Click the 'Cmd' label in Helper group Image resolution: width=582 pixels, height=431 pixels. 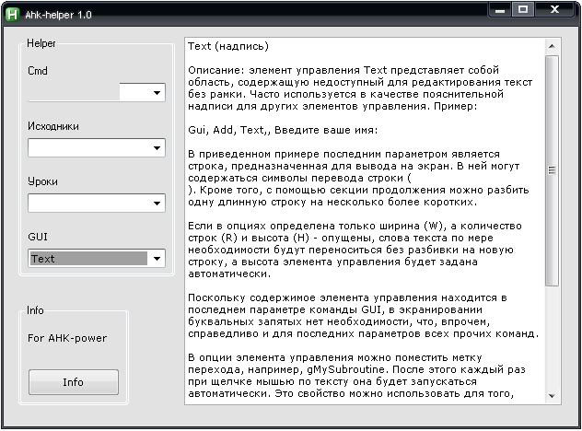(x=38, y=71)
